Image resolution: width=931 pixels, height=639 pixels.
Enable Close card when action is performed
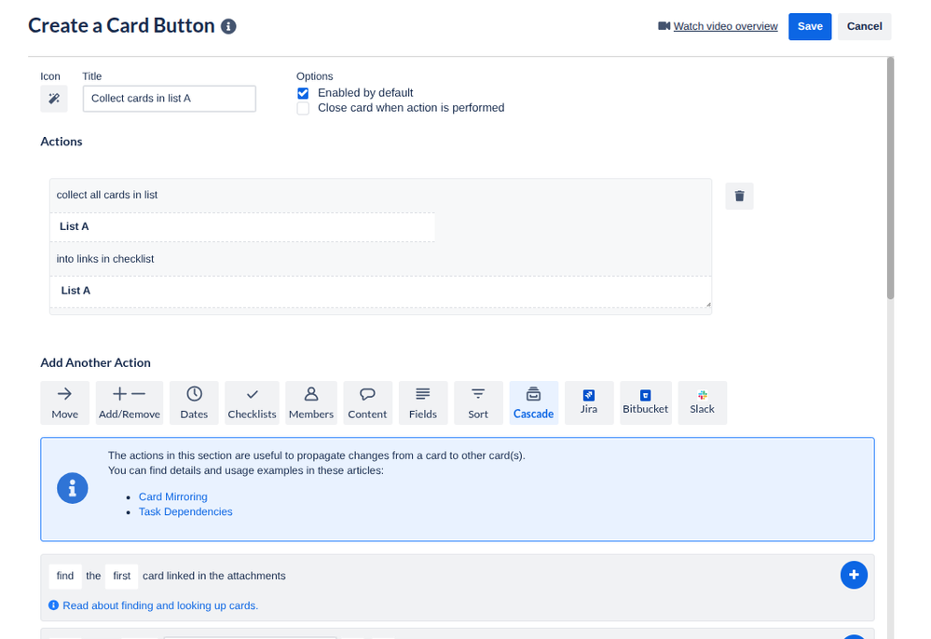pos(302,108)
